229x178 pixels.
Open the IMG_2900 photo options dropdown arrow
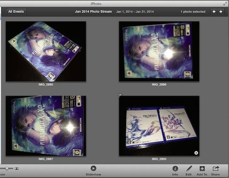(196, 153)
